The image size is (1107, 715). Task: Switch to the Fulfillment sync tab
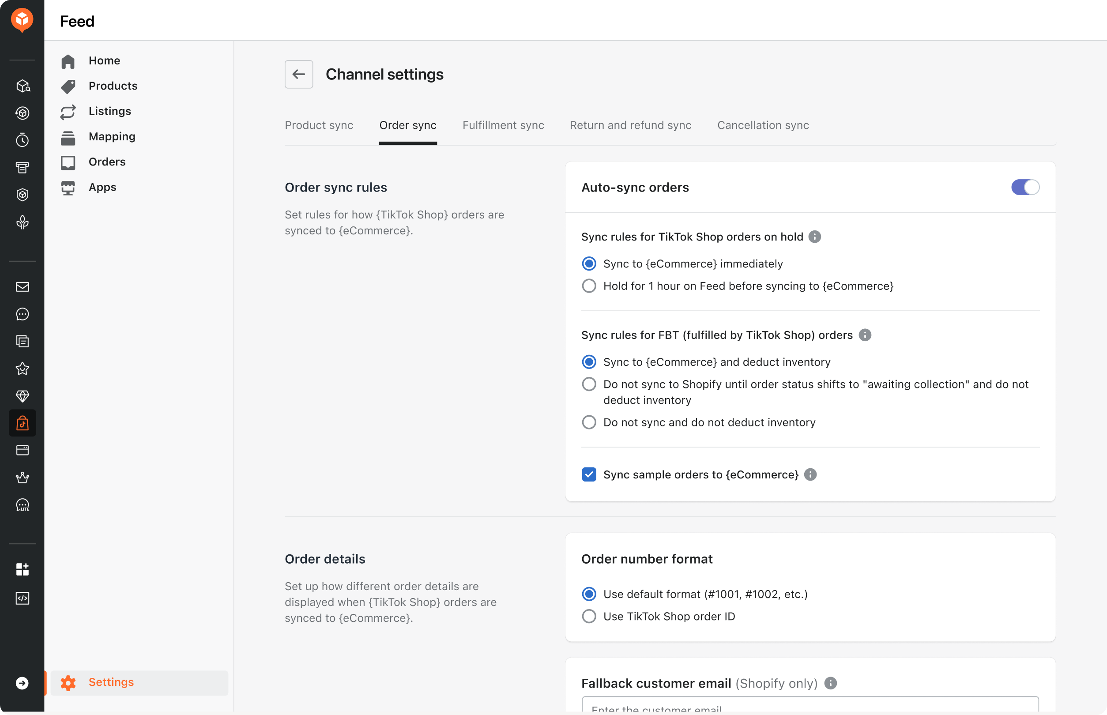[x=503, y=125]
